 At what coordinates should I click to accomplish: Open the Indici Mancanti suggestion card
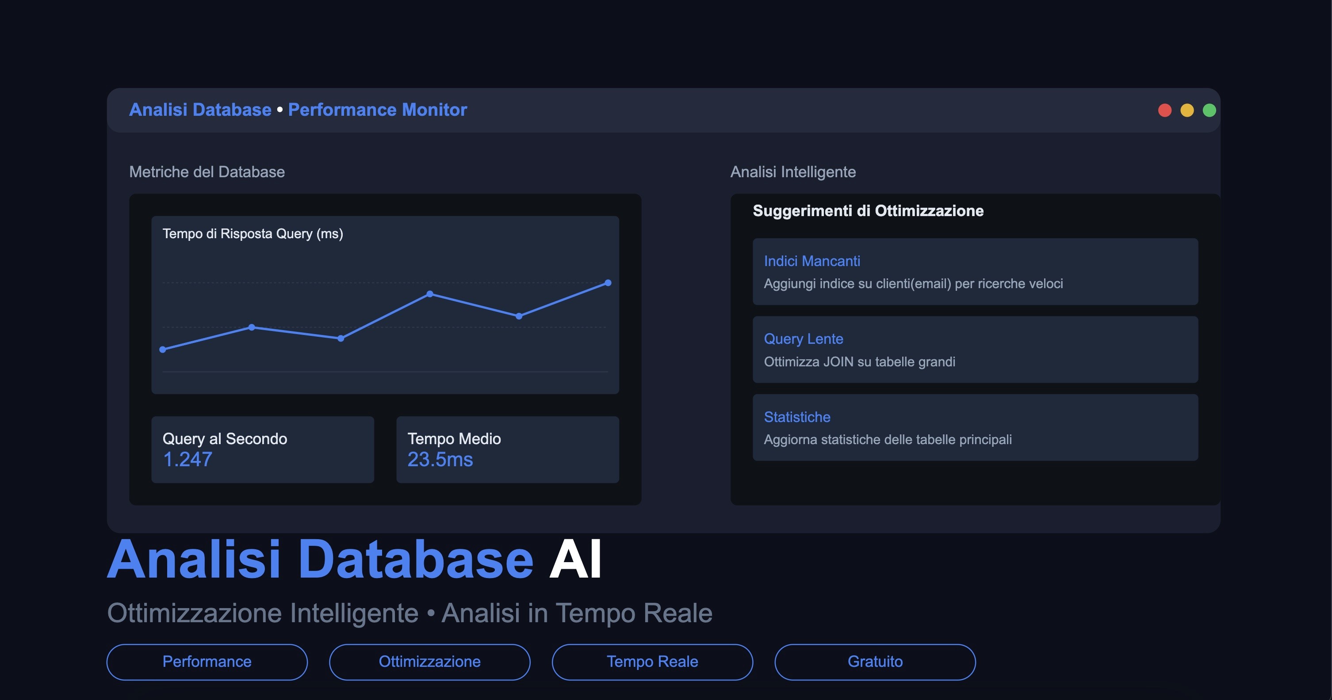point(975,272)
